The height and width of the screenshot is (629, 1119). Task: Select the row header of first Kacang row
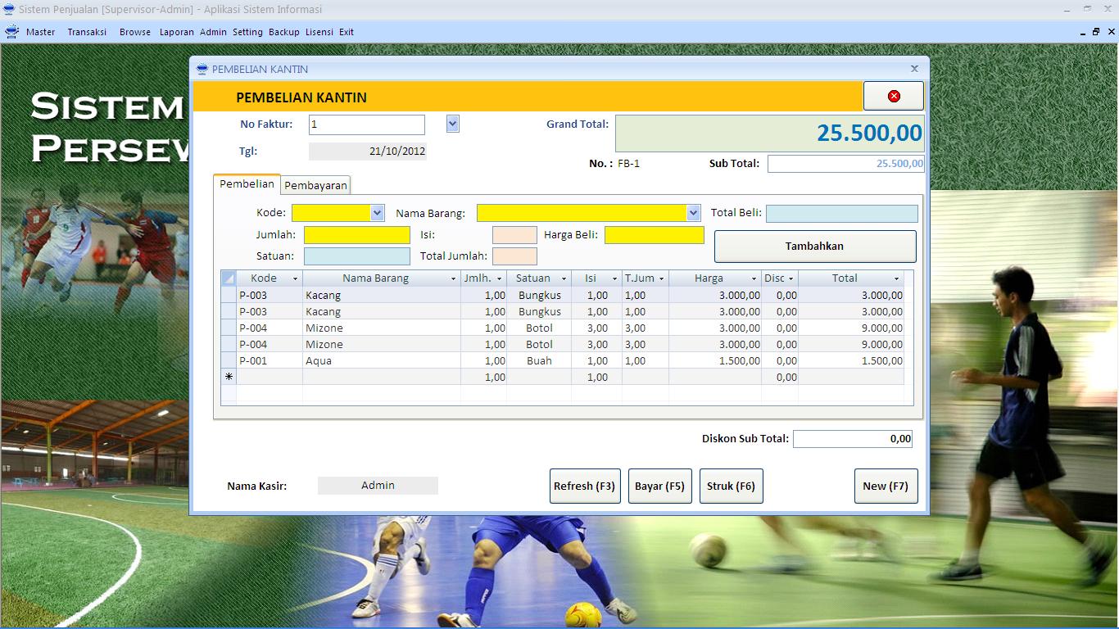pyautogui.click(x=229, y=295)
